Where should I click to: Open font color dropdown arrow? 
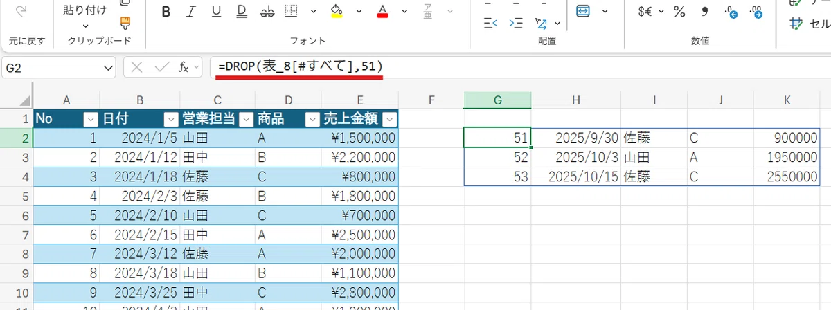[404, 12]
